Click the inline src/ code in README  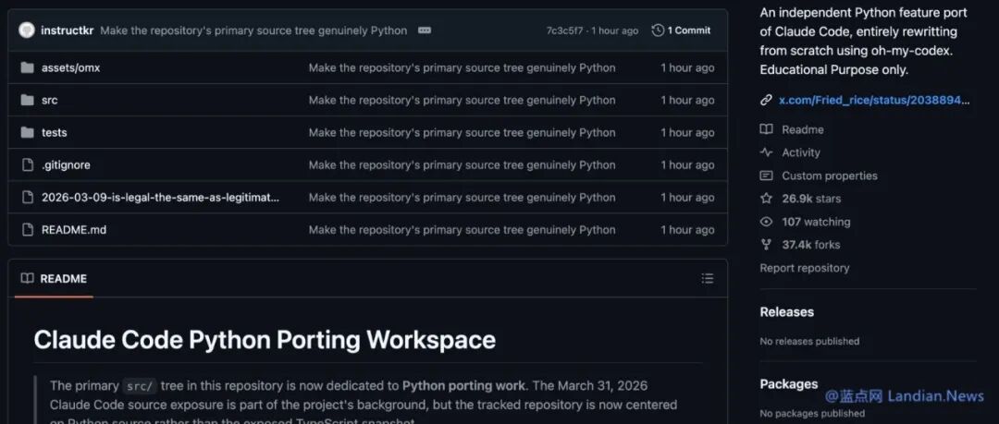(140, 386)
